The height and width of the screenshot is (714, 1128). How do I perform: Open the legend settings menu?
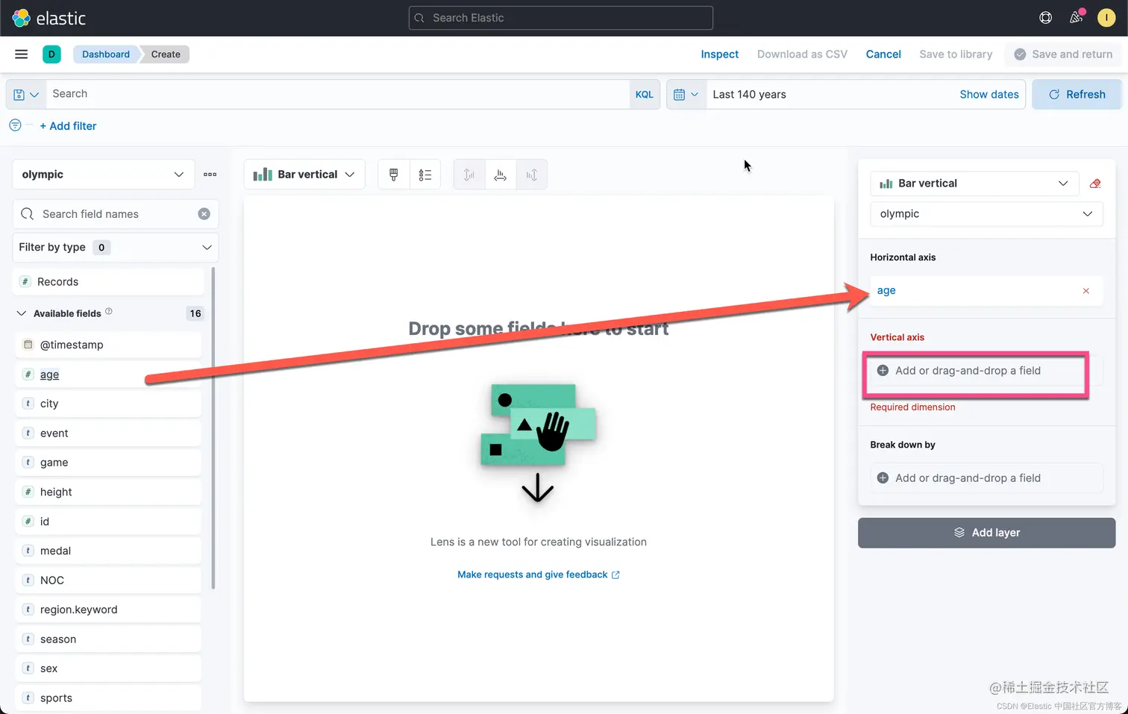pos(425,175)
